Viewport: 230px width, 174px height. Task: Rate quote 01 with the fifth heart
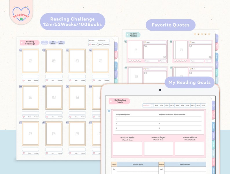tap(140, 61)
